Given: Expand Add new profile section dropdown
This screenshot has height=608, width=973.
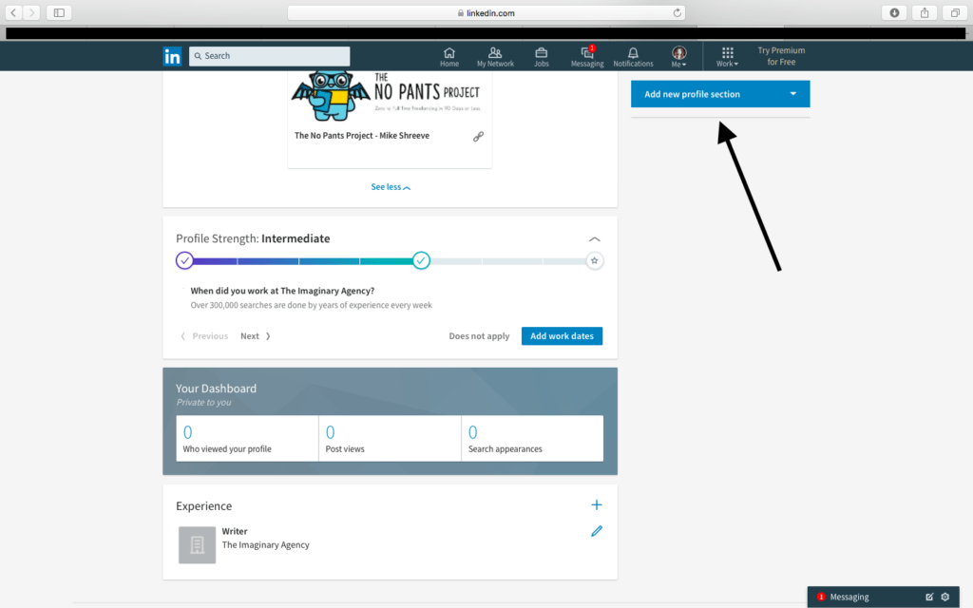Looking at the screenshot, I should point(720,94).
